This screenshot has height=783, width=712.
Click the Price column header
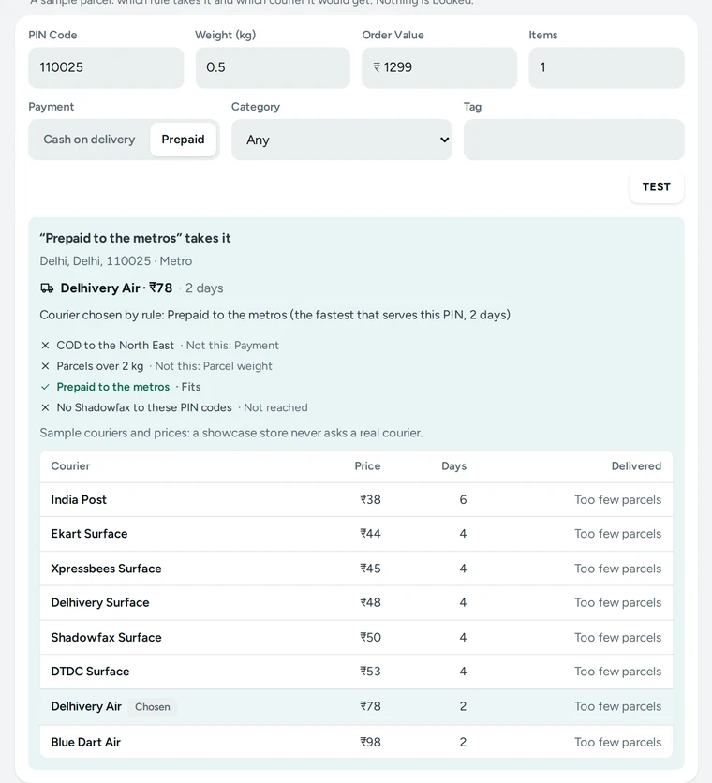click(x=368, y=465)
